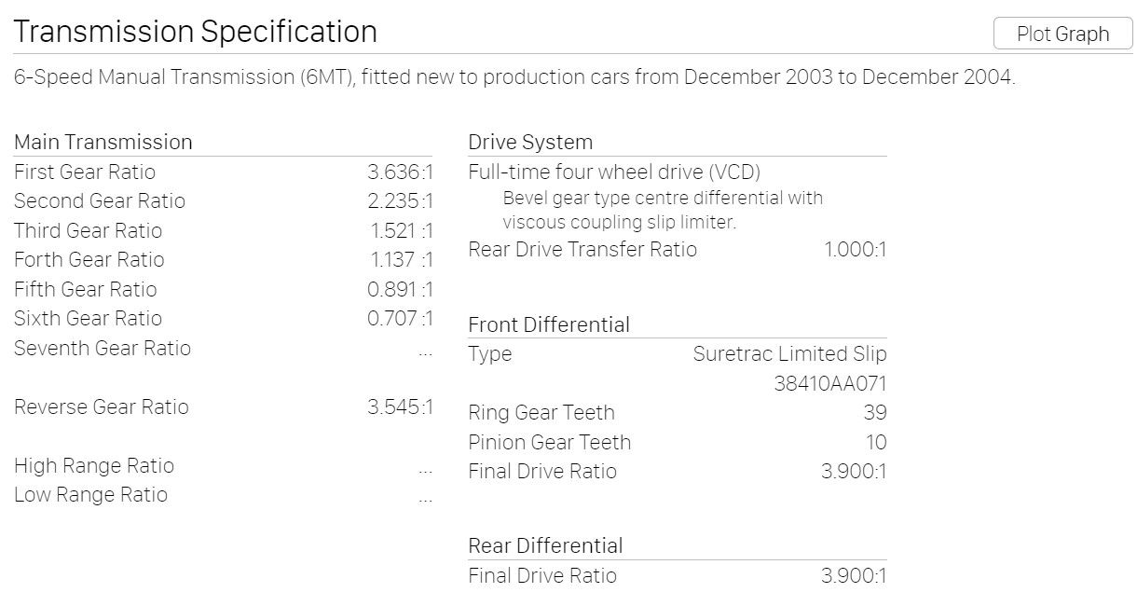Click the Pinion Gear Teeth value 10
This screenshot has width=1137, height=606.
pos(876,442)
